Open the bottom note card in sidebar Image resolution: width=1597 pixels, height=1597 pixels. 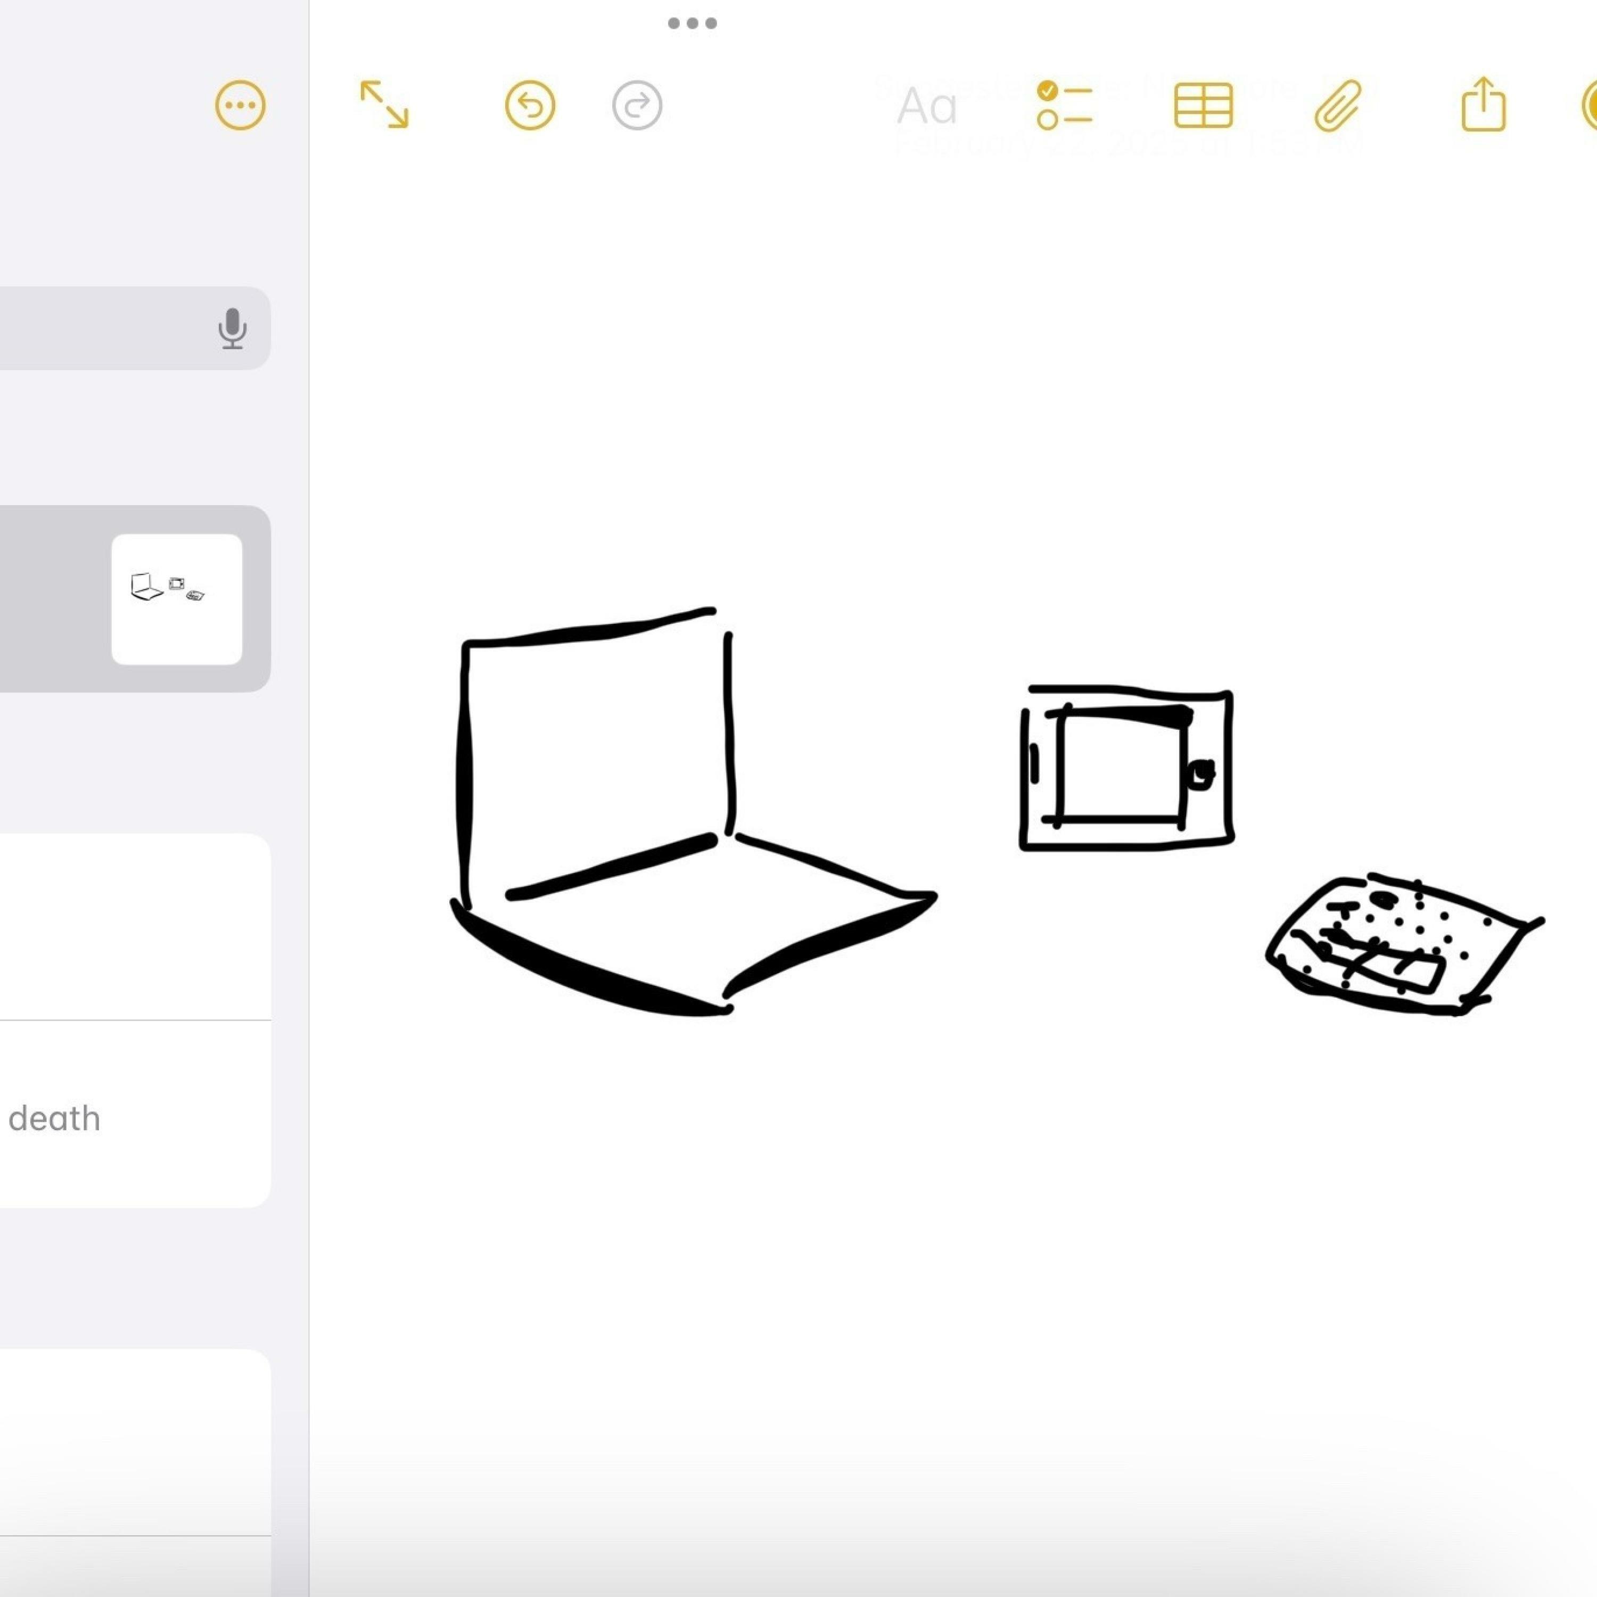(x=132, y=1443)
